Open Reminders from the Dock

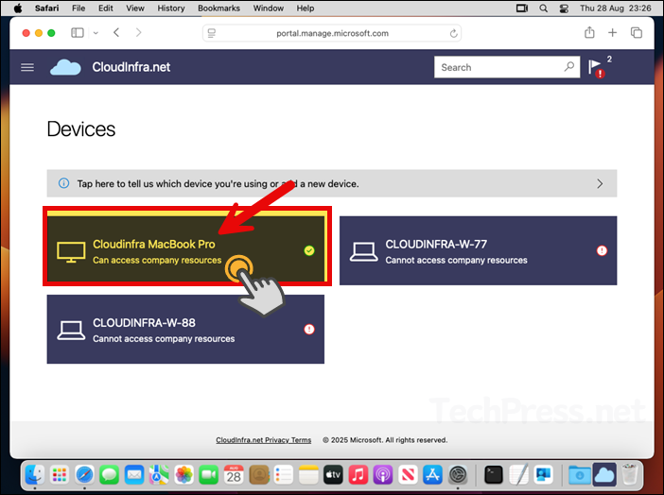pos(284,475)
